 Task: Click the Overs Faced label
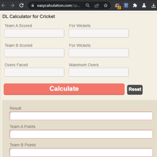click(x=16, y=65)
